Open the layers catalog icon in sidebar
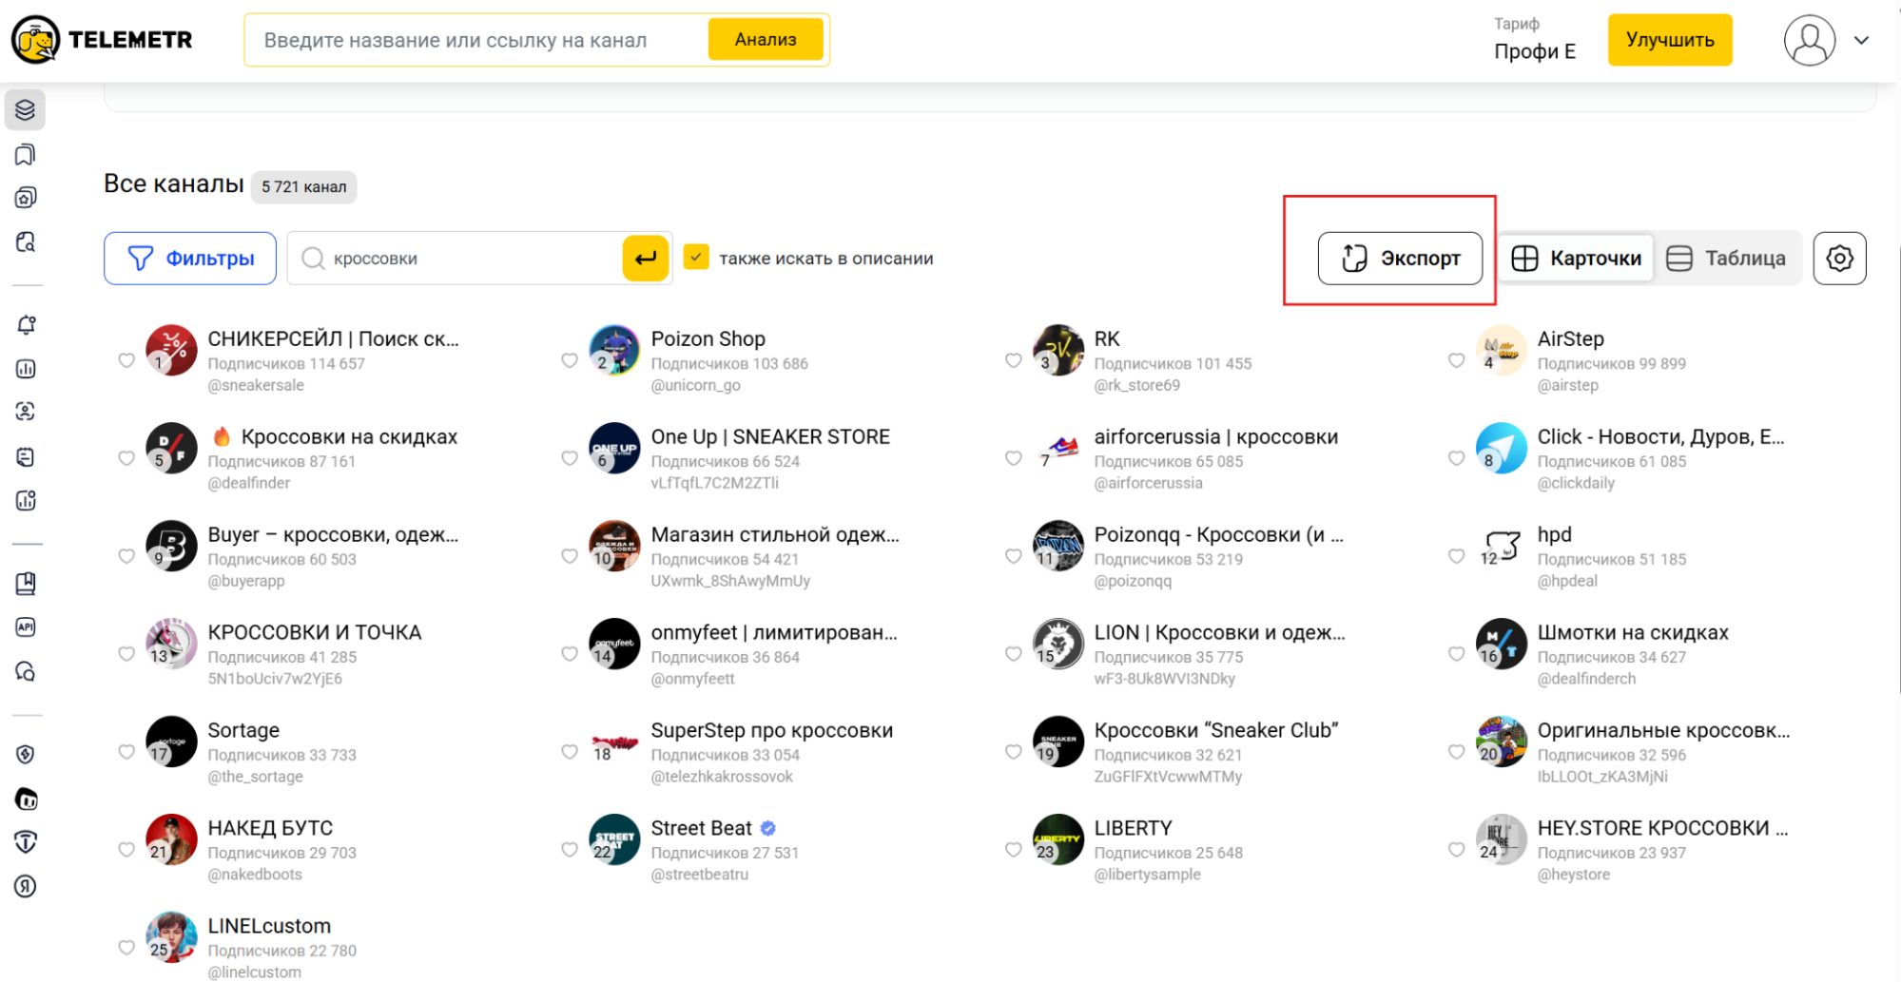This screenshot has width=1901, height=982. click(26, 110)
